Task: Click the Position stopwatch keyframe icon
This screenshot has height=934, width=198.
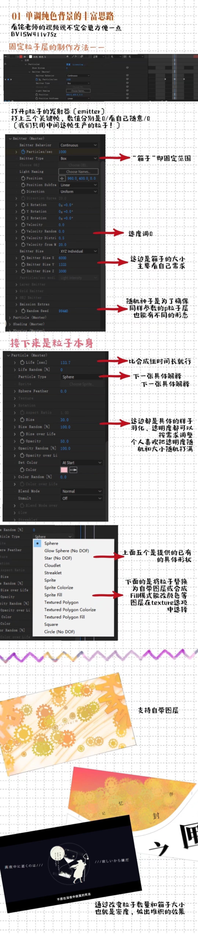Action: pyautogui.click(x=23, y=178)
